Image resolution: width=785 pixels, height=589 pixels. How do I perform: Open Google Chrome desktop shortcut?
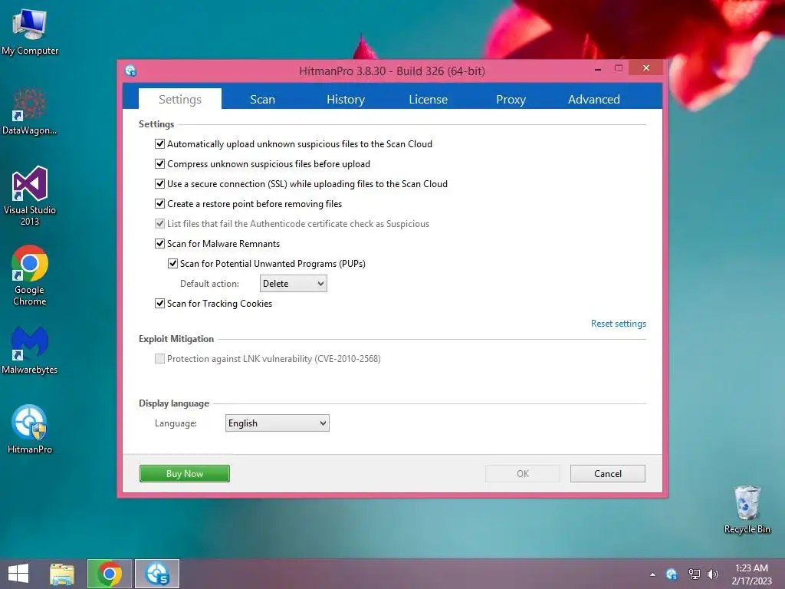point(30,275)
